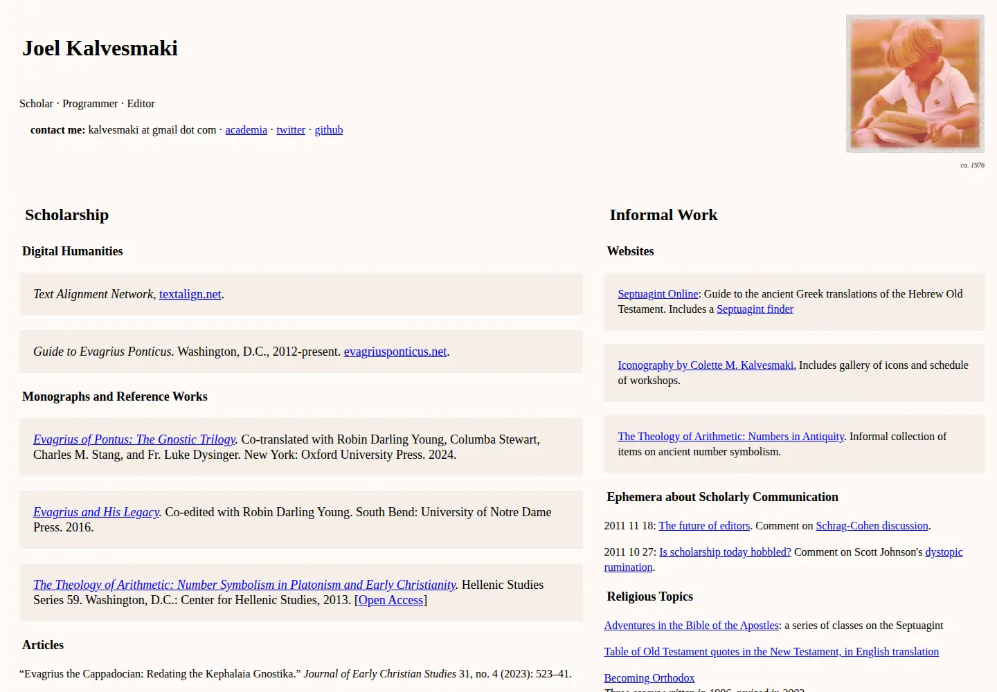Click the 'contact me:' label
997x692 pixels.
coord(58,130)
